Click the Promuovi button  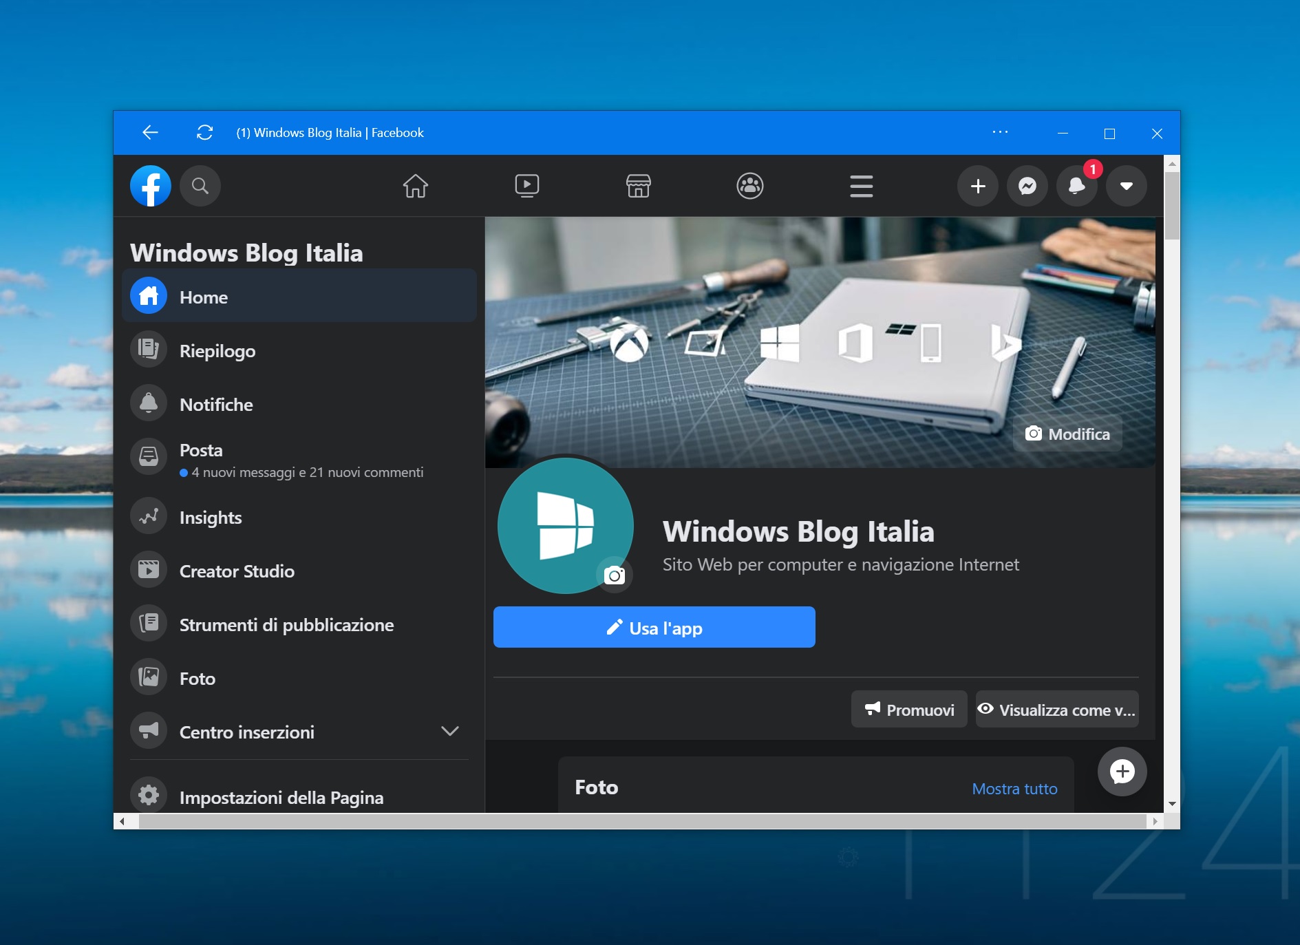pyautogui.click(x=909, y=709)
